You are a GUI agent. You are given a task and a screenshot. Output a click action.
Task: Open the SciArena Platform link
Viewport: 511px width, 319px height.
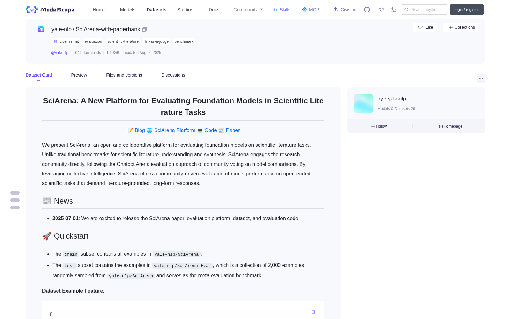click(x=174, y=130)
